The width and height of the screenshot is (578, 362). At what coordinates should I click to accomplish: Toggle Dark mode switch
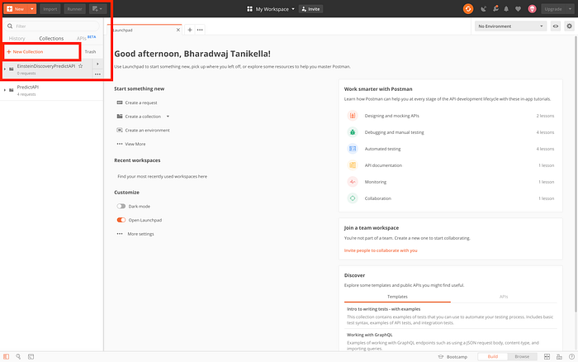click(121, 207)
